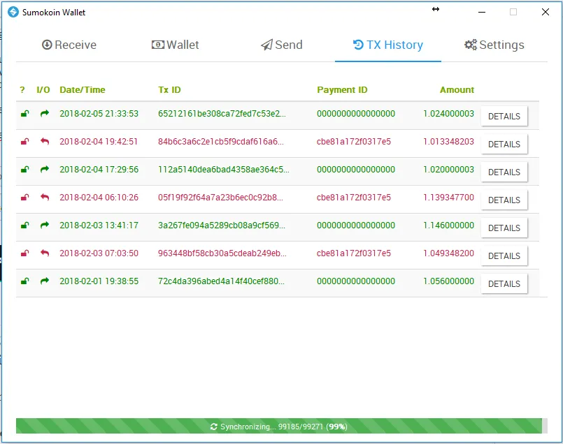Click the I/O column header

43,90
